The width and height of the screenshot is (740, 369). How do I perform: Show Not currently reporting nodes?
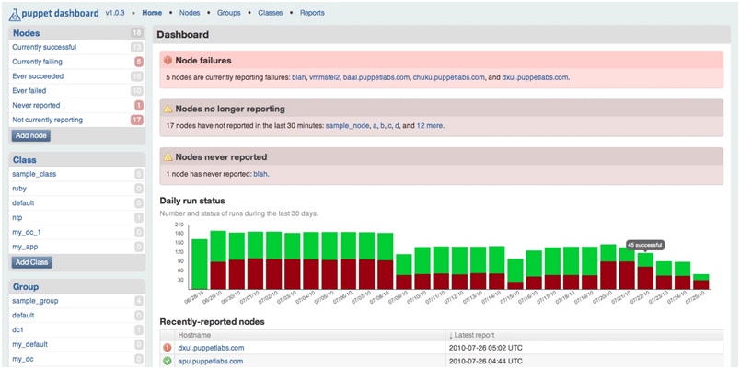coord(47,120)
